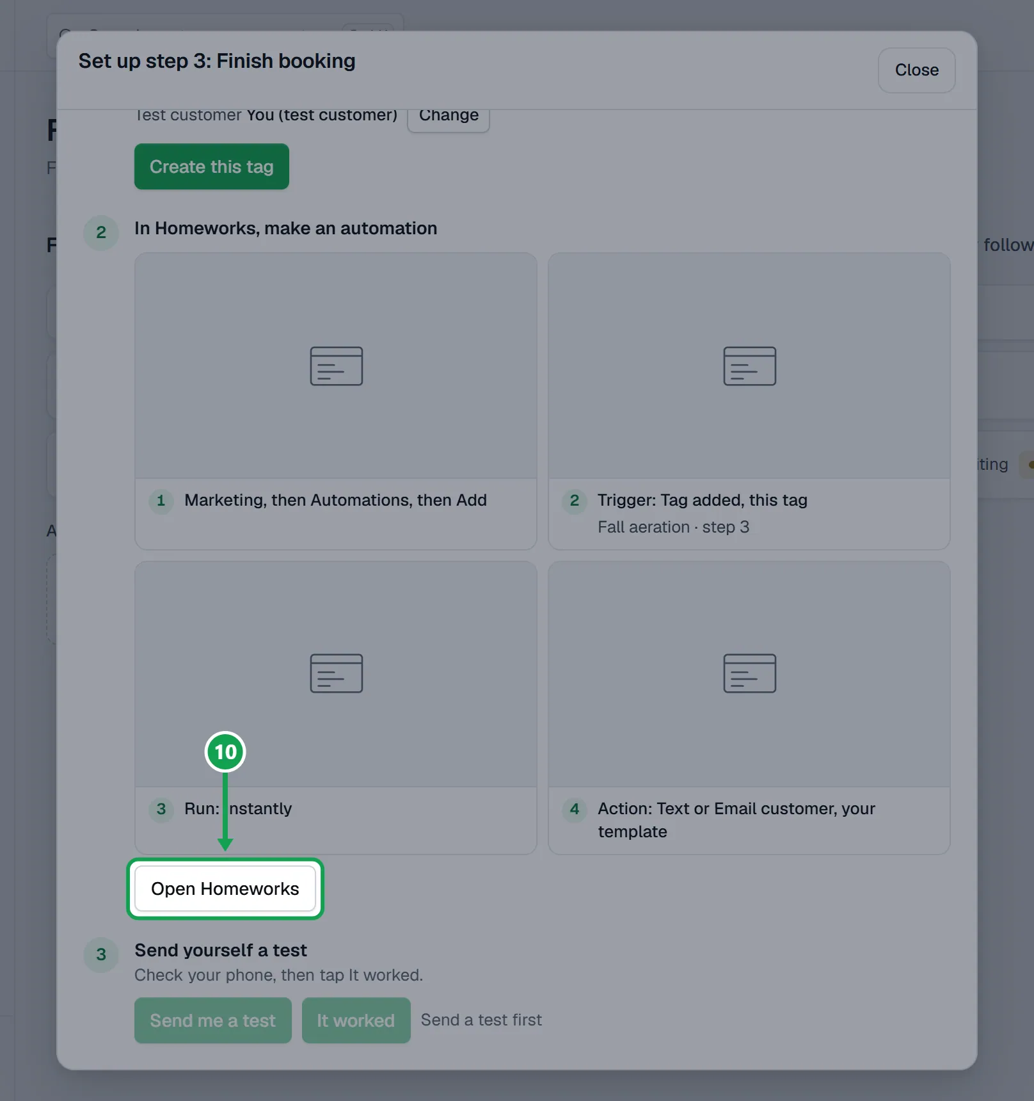The width and height of the screenshot is (1034, 1101).
Task: Click sub-step badge 3 beside Run caption
Action: (x=161, y=809)
